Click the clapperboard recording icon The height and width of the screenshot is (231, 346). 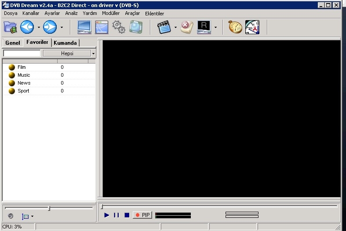tap(164, 27)
